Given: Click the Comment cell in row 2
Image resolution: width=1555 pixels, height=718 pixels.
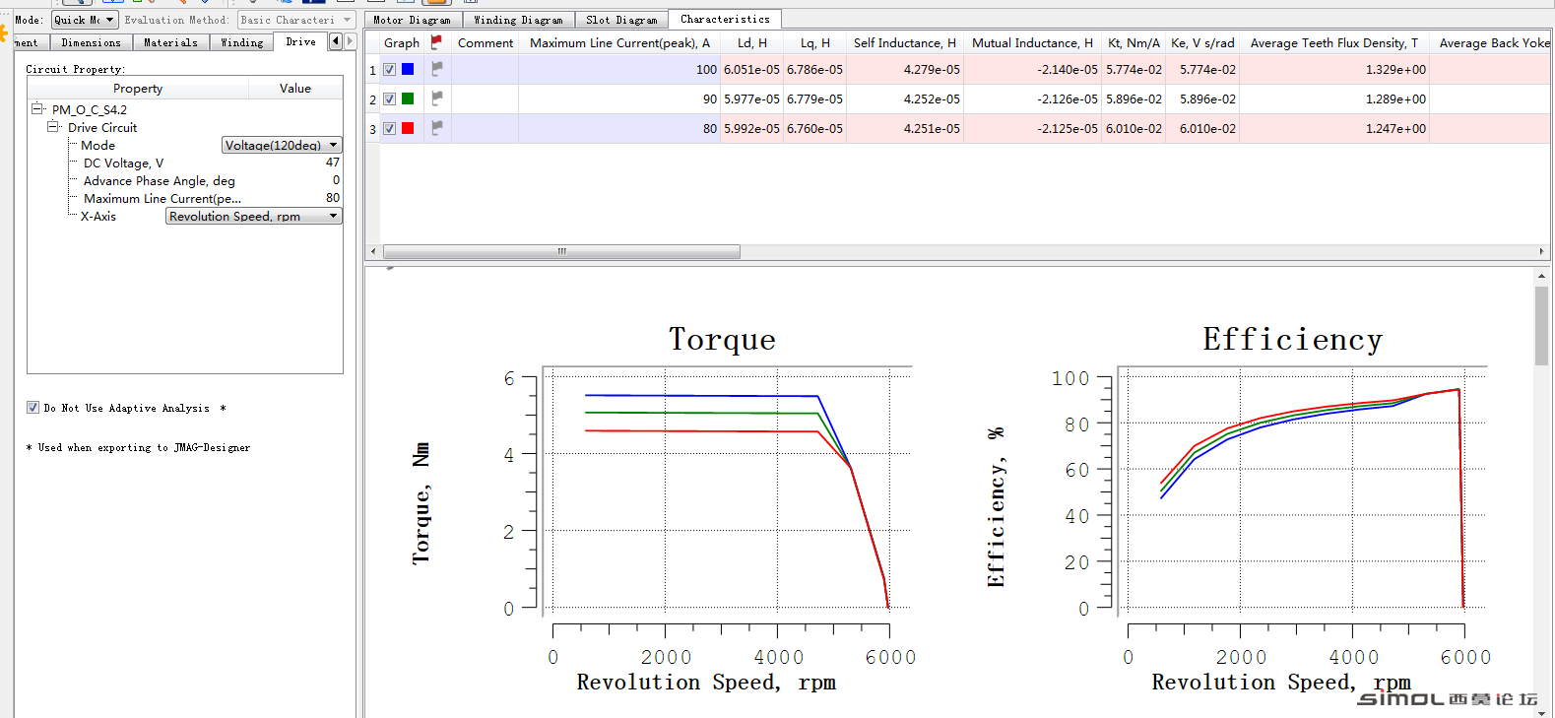Looking at the screenshot, I should (x=486, y=98).
